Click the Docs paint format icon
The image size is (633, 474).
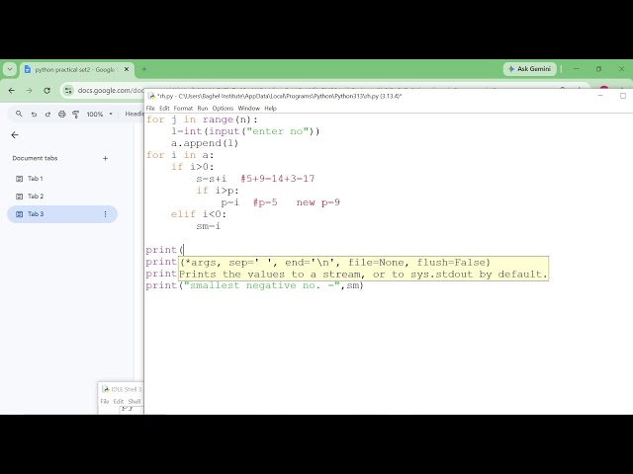coord(75,115)
